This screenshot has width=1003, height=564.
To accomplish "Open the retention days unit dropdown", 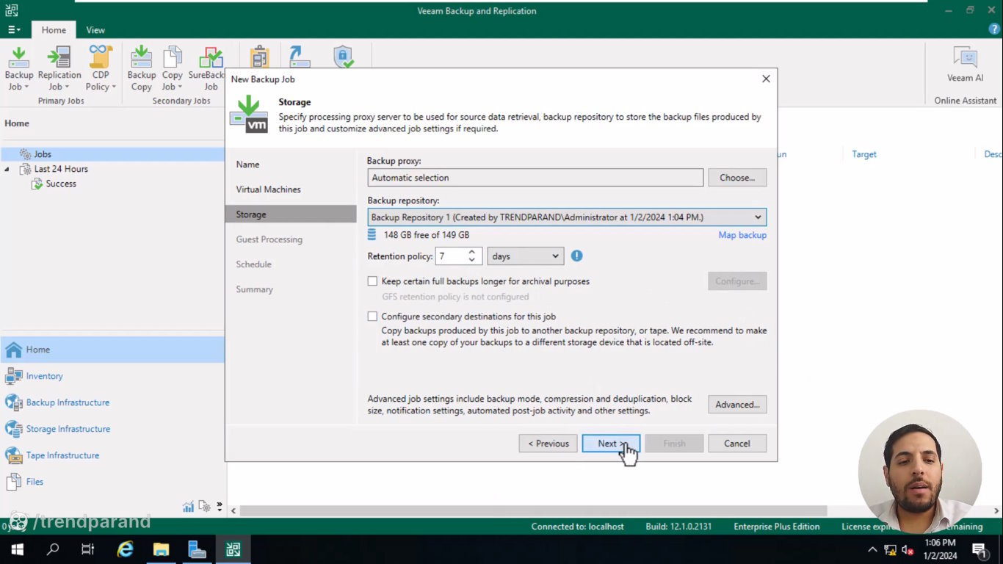I will click(525, 256).
